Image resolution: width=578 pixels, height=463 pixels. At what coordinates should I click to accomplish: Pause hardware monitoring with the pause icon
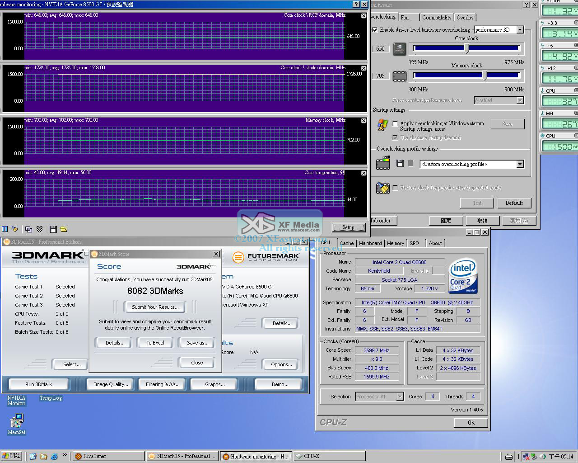point(5,229)
